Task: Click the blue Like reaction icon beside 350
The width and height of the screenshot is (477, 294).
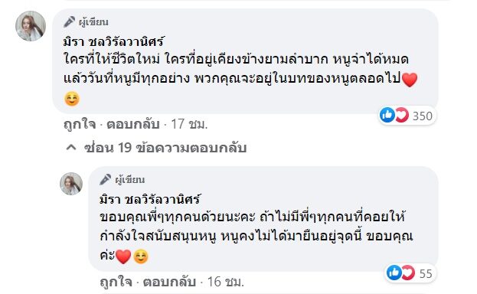Action: click(x=387, y=115)
